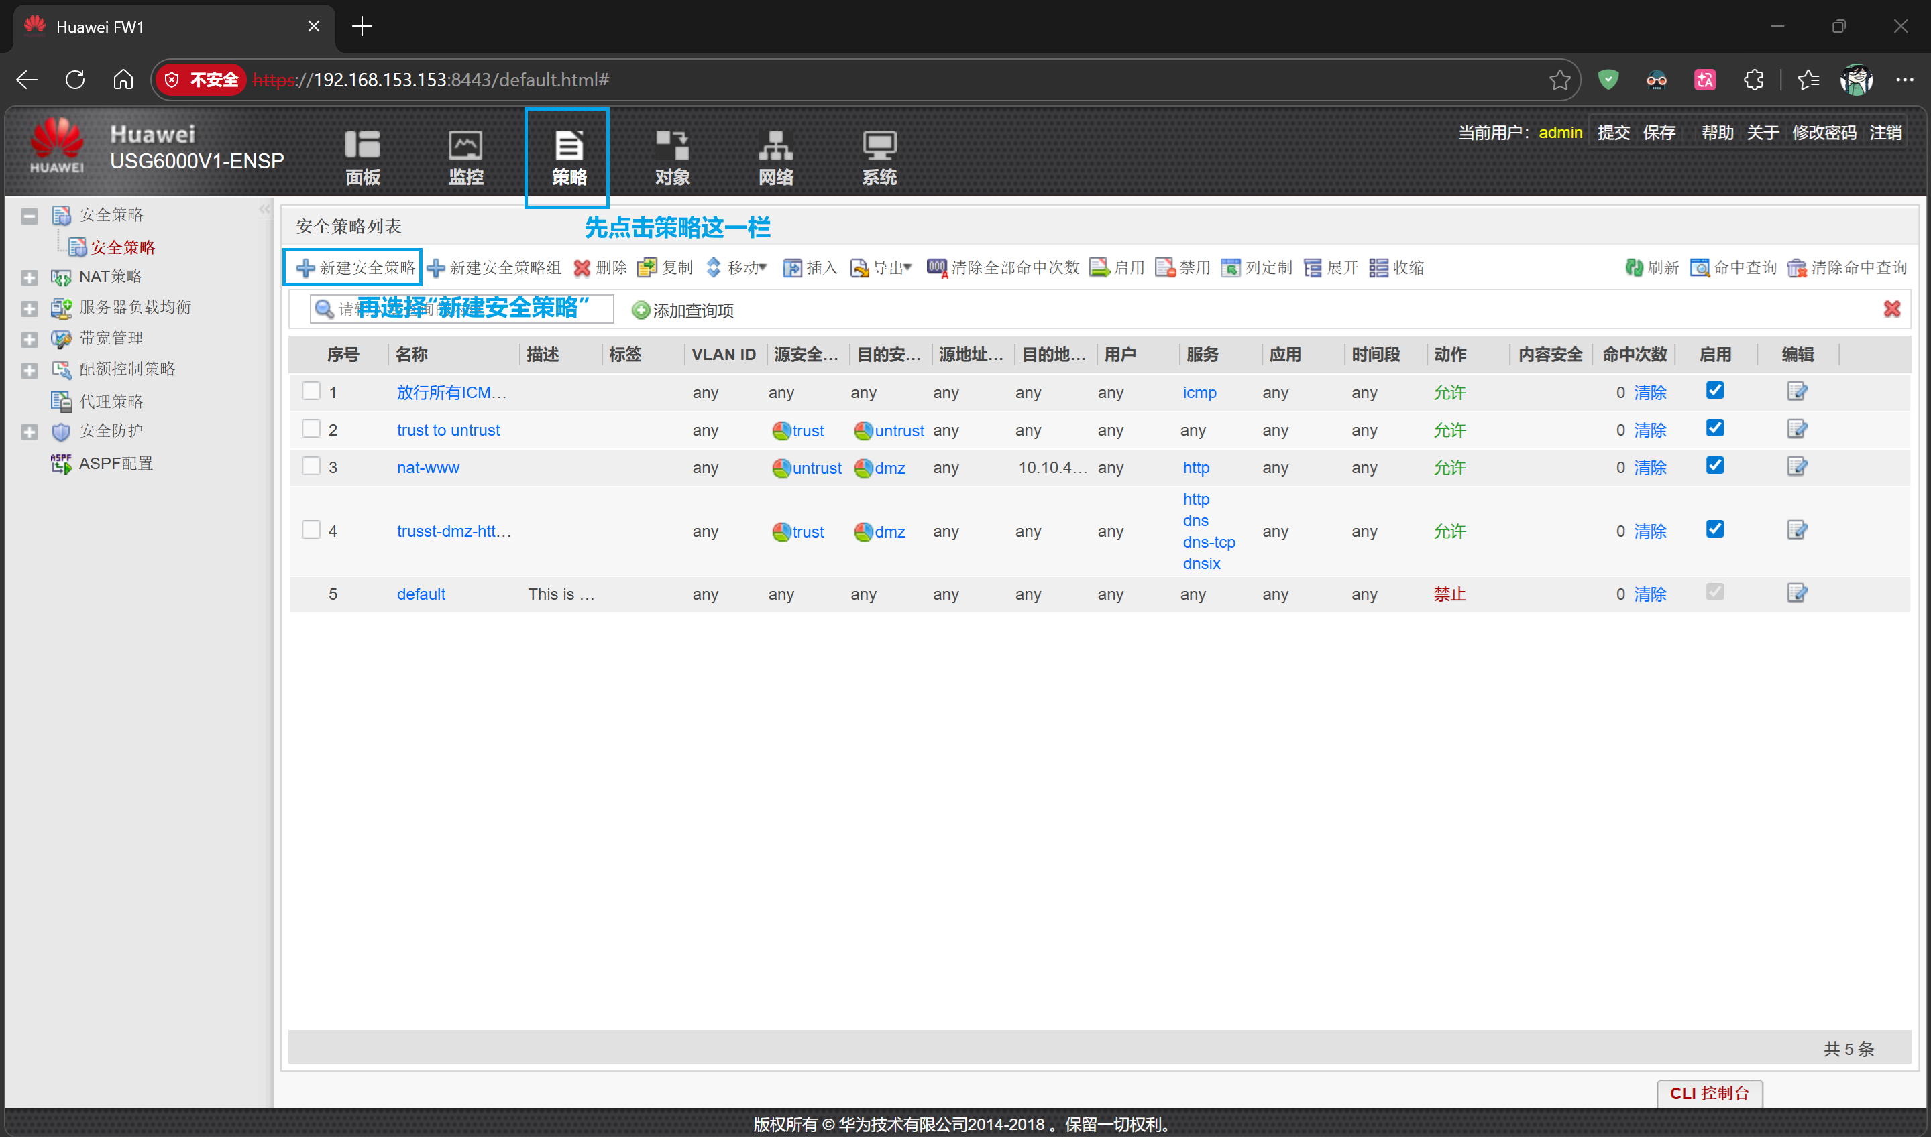Screen dimensions: 1931x1138
Task: Open the hit query (命中查询) tool
Action: [x=1700, y=267]
